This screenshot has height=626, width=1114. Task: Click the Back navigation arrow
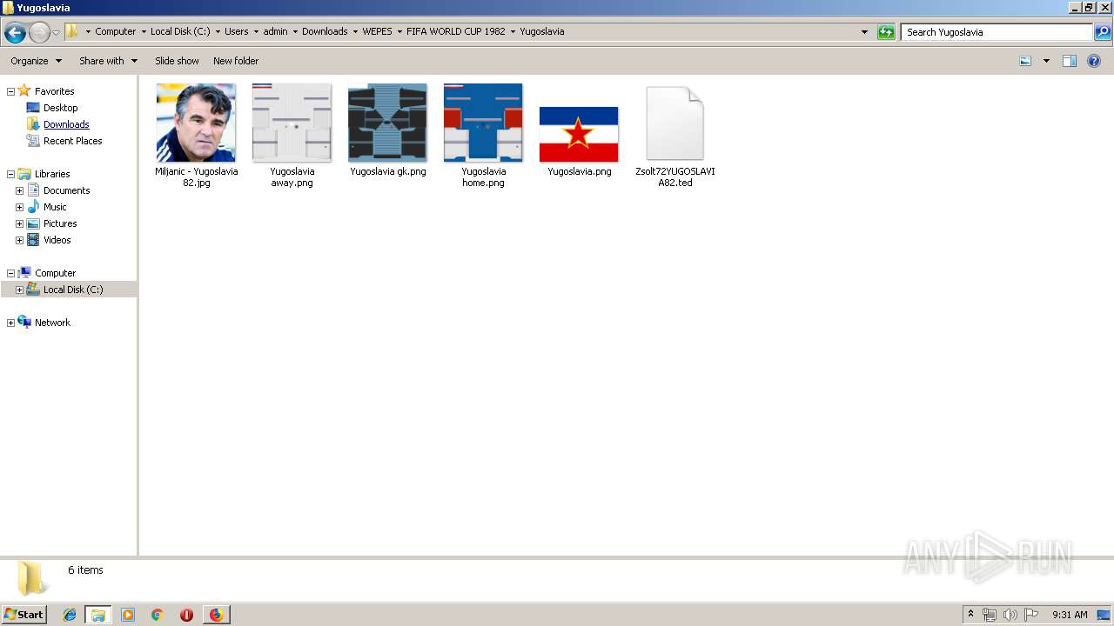pos(15,33)
